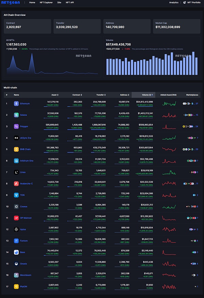Open the NFT Explorer menu
204x298 pixels.
[x=46, y=2]
